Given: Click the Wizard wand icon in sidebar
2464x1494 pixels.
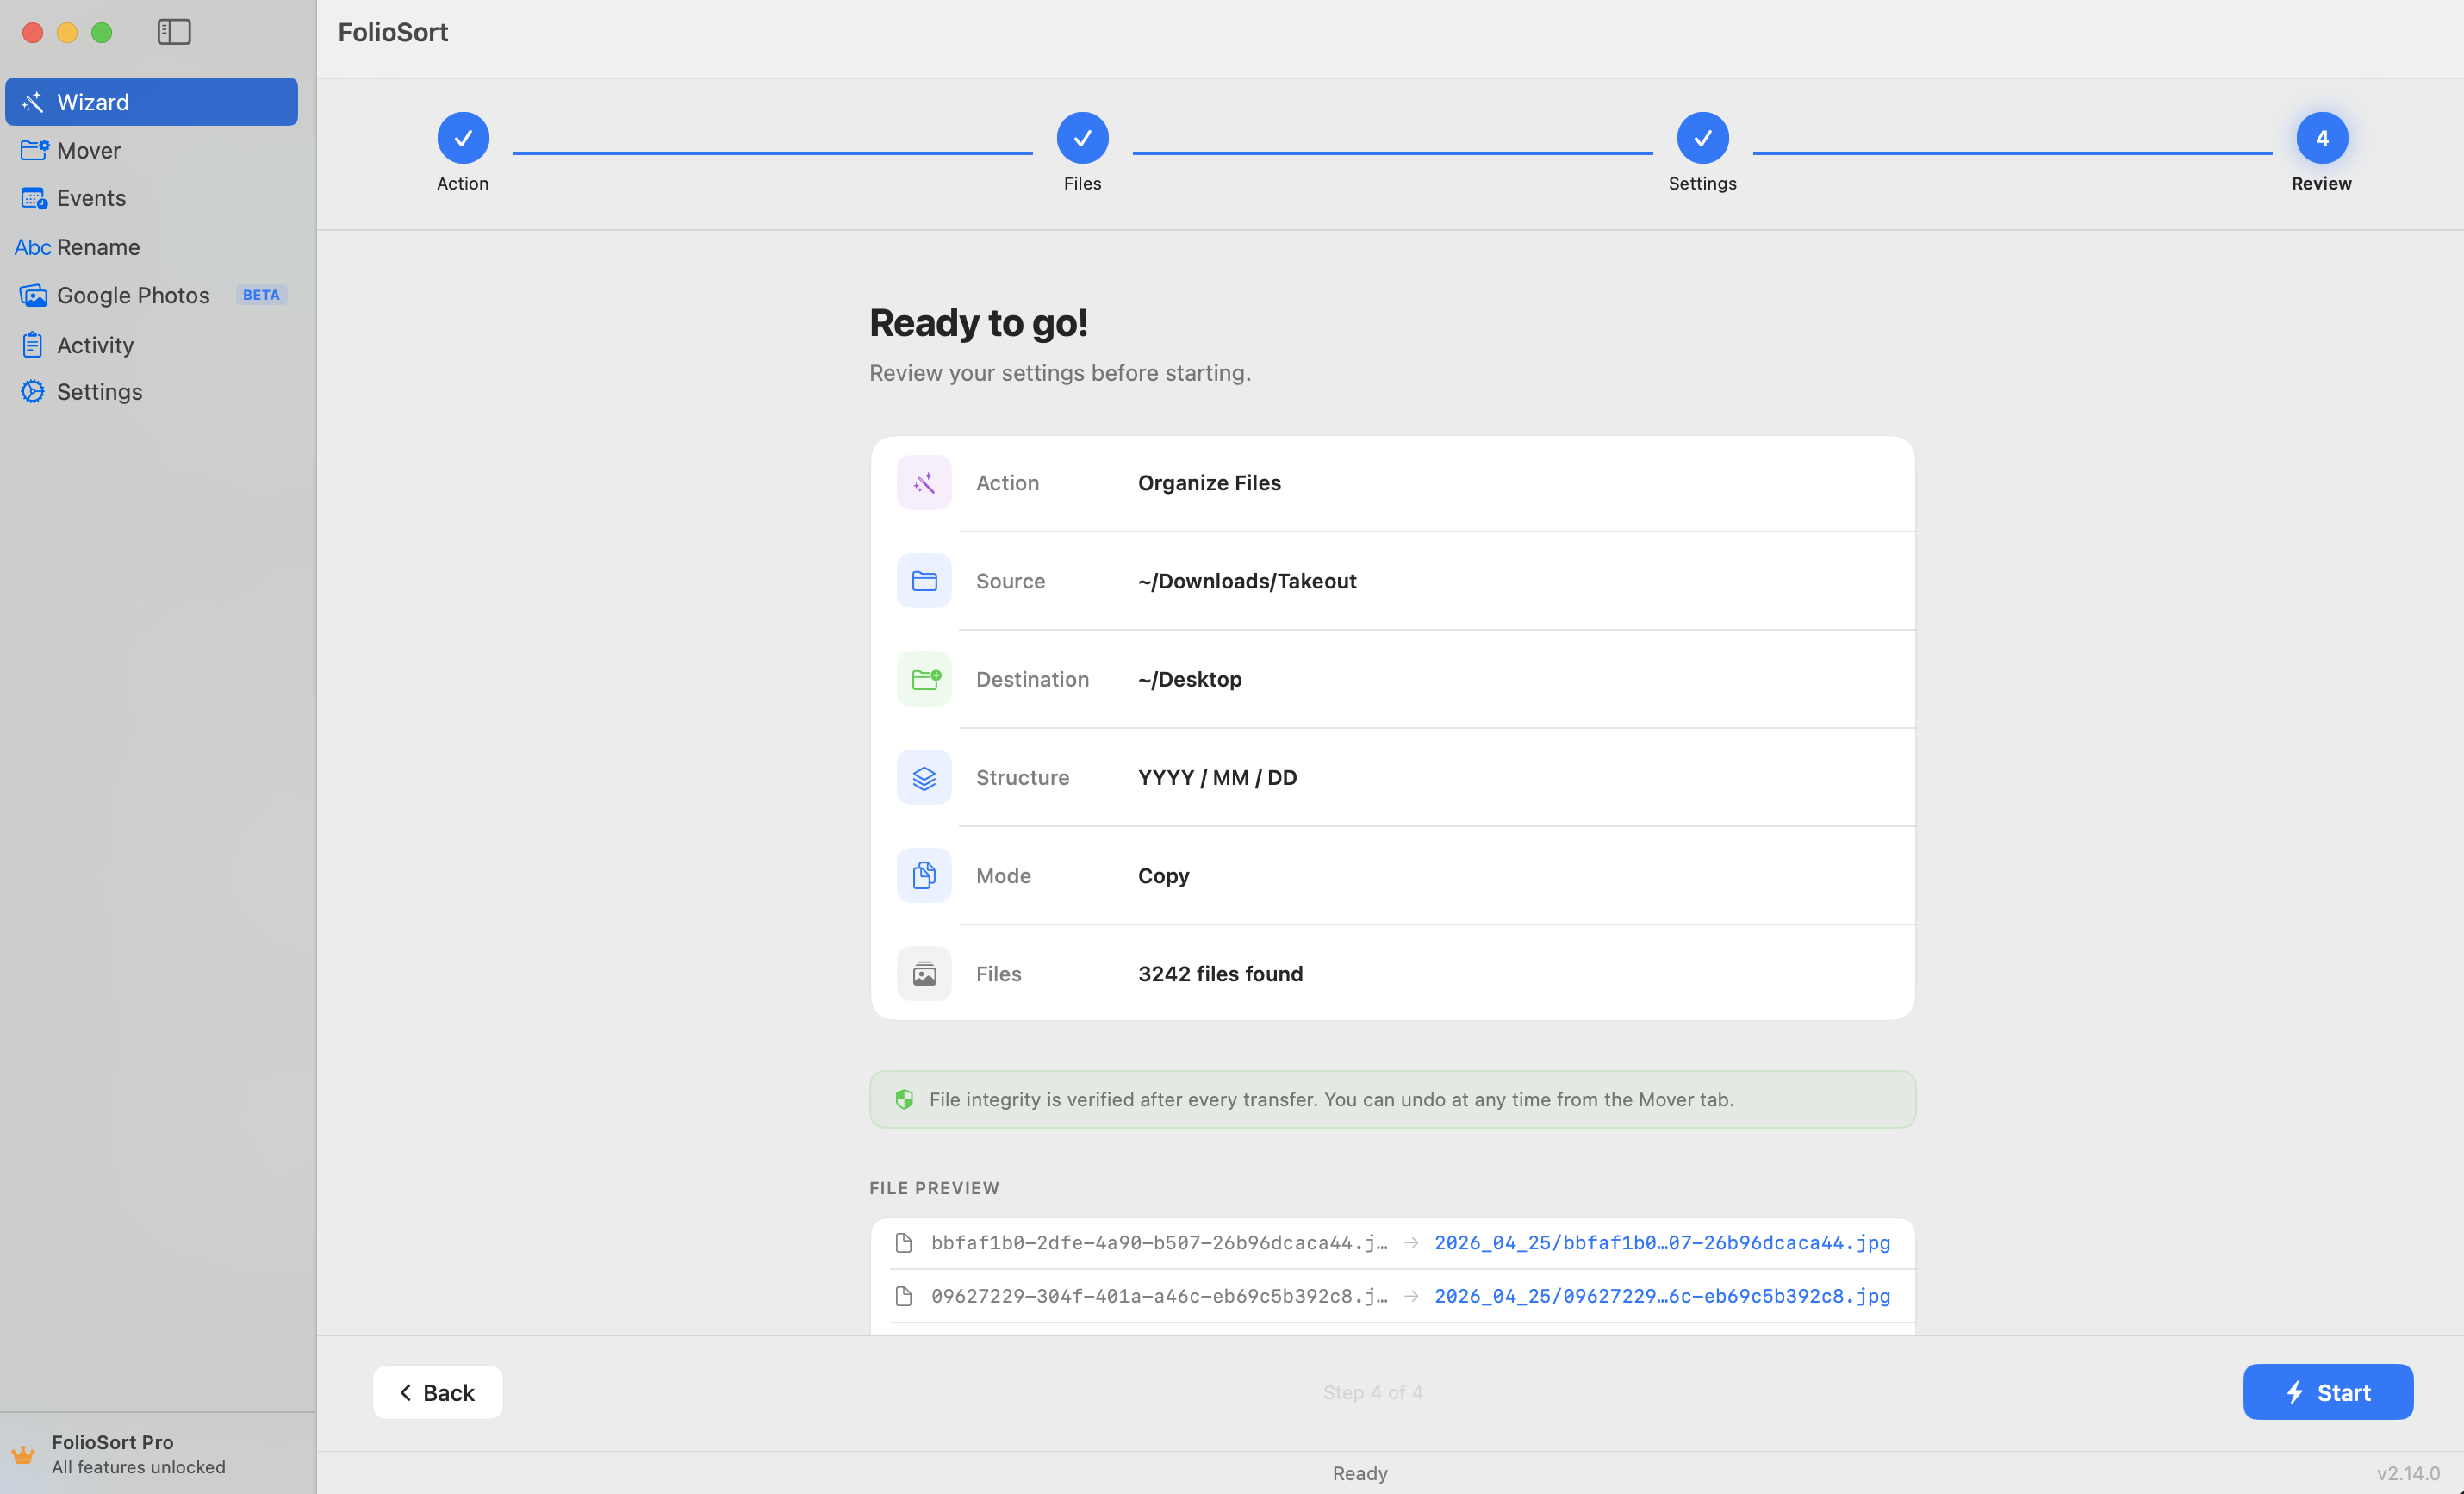Looking at the screenshot, I should coord(33,102).
